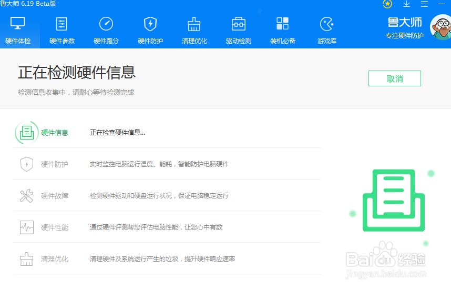
Task: Click the 硬件体检 tab label
Action: pyautogui.click(x=18, y=41)
